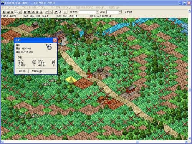Screen dimensions: 192x144
Task: Maximize the main game window
Action: click(x=185, y=3)
